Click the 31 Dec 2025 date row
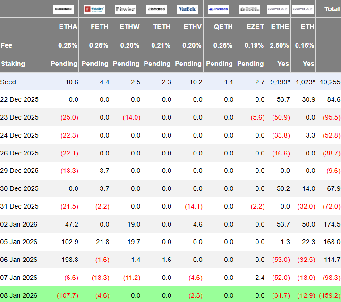The width and height of the screenshot is (341, 302). click(x=170, y=206)
